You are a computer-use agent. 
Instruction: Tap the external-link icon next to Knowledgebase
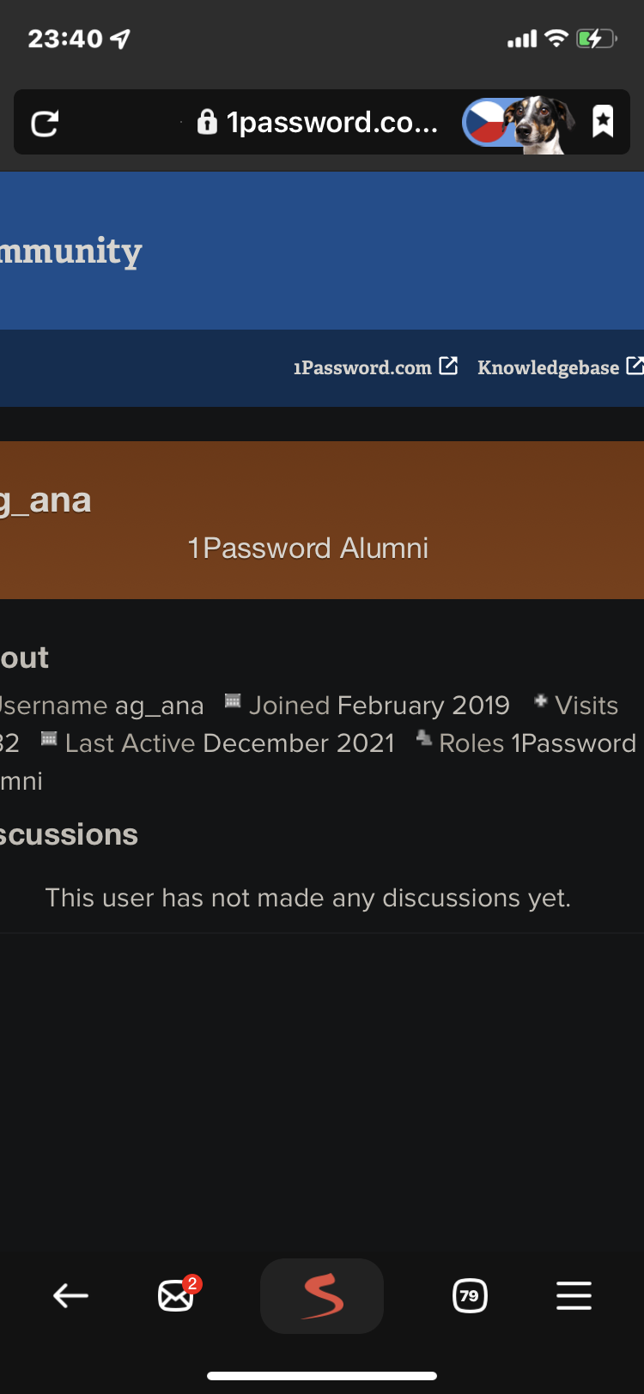[x=635, y=366]
